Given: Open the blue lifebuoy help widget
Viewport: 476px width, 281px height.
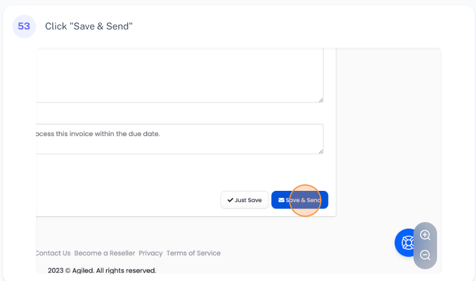Looking at the screenshot, I should click(407, 243).
